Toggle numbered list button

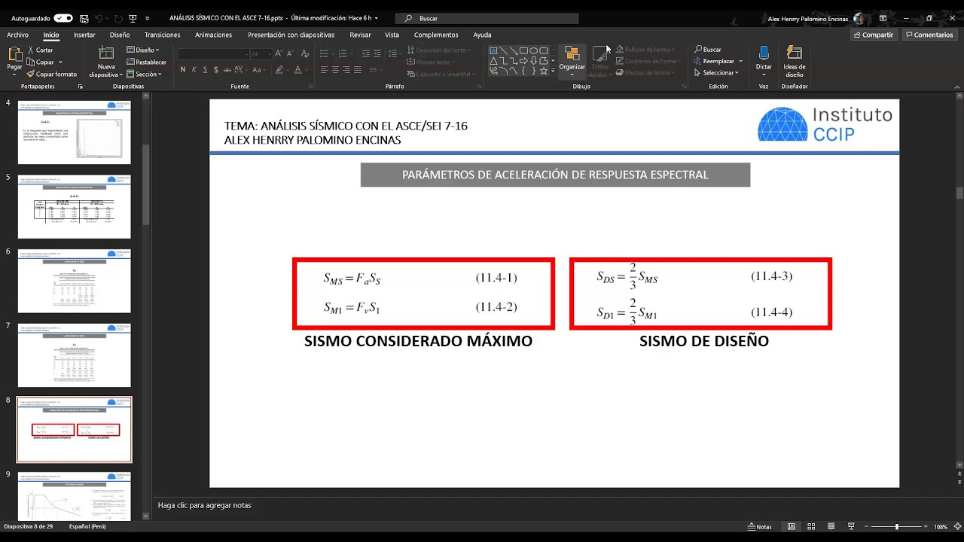click(x=344, y=53)
